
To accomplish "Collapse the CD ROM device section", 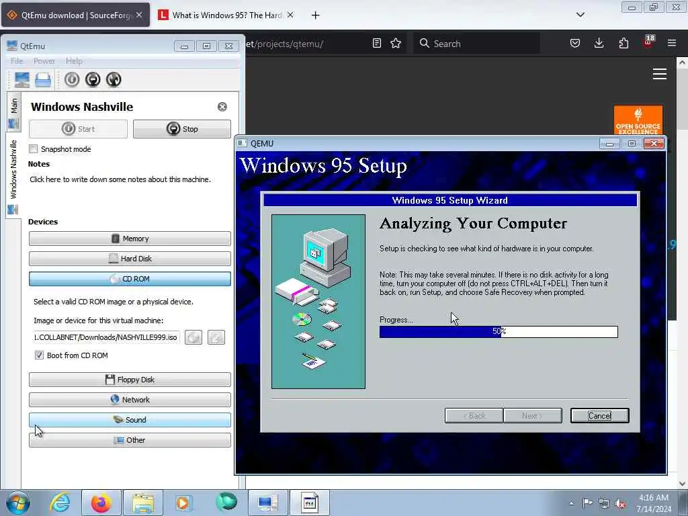I will click(130, 279).
